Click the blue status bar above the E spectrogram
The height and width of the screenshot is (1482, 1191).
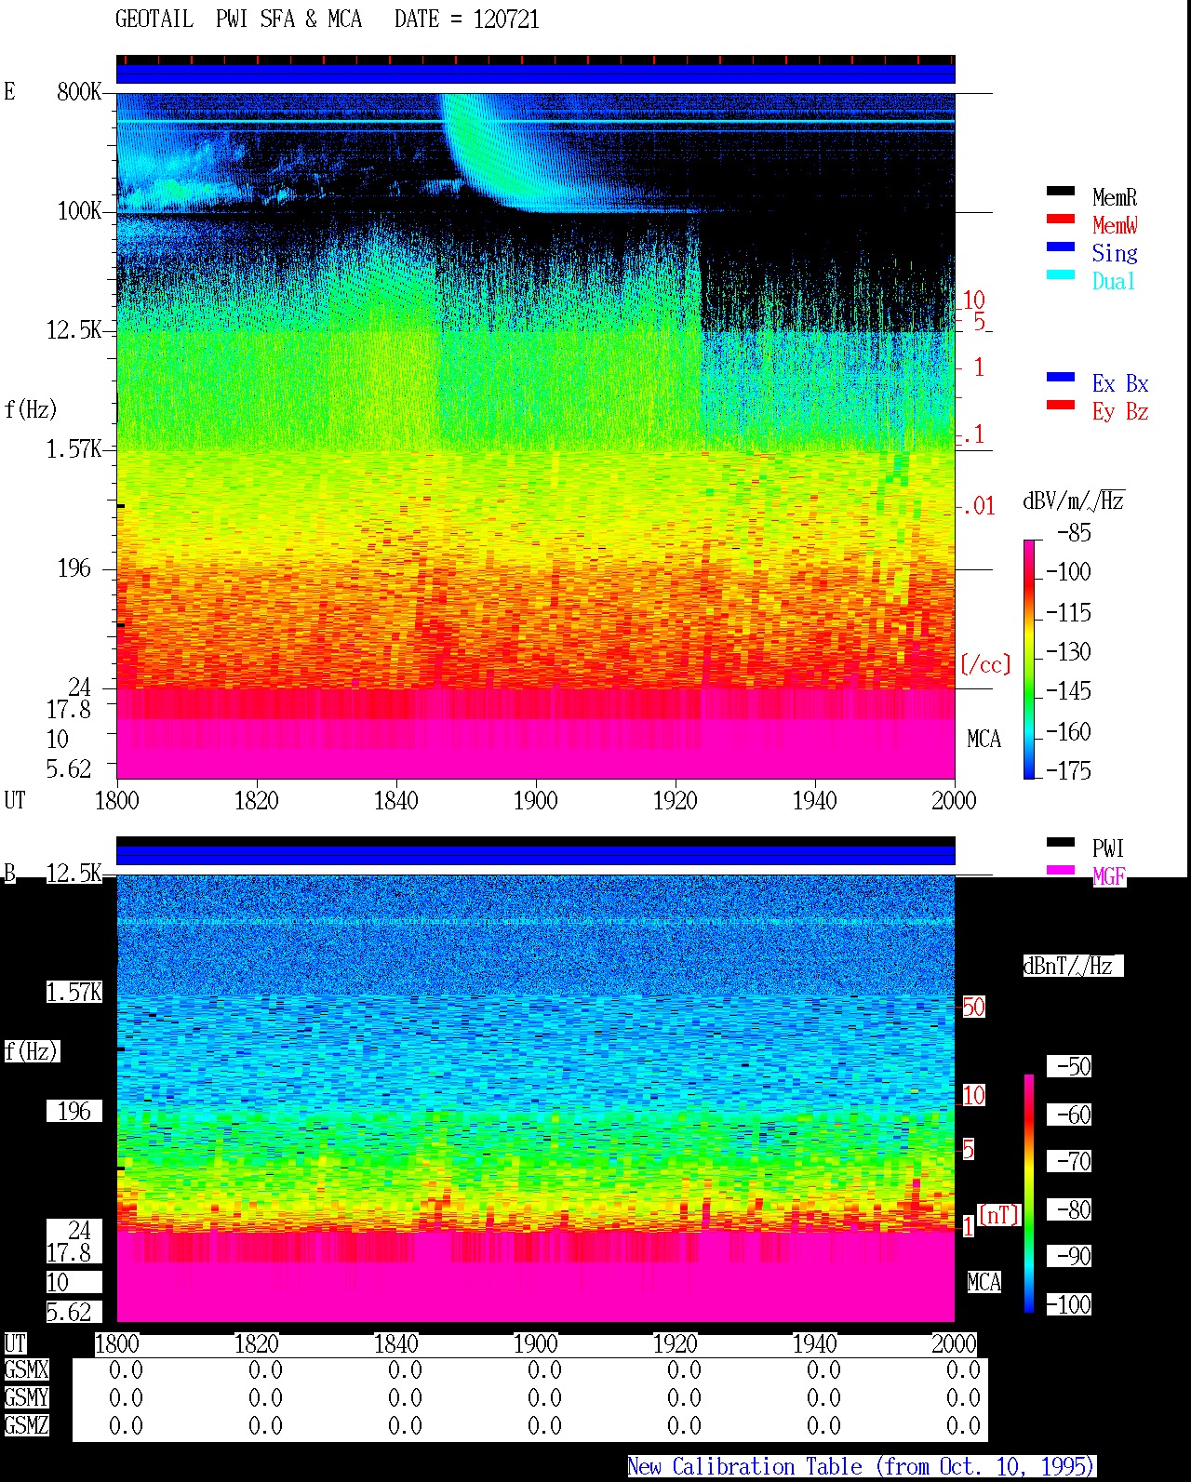pos(535,73)
